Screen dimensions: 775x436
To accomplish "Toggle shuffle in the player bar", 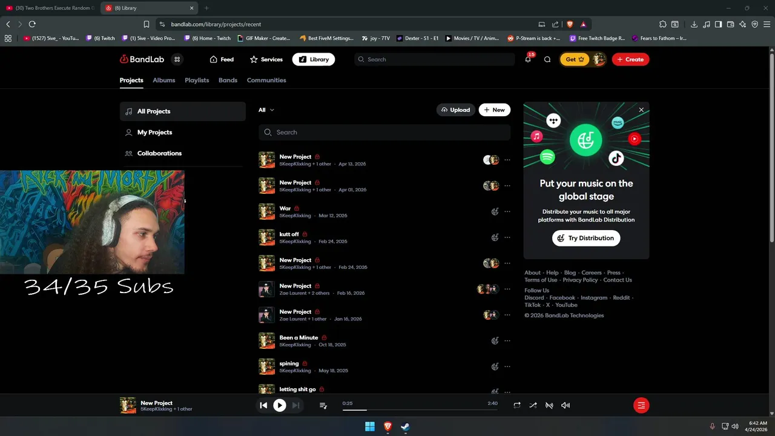I will coord(533,405).
